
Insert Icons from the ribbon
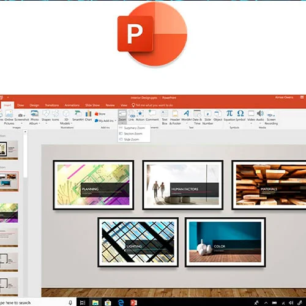56,116
